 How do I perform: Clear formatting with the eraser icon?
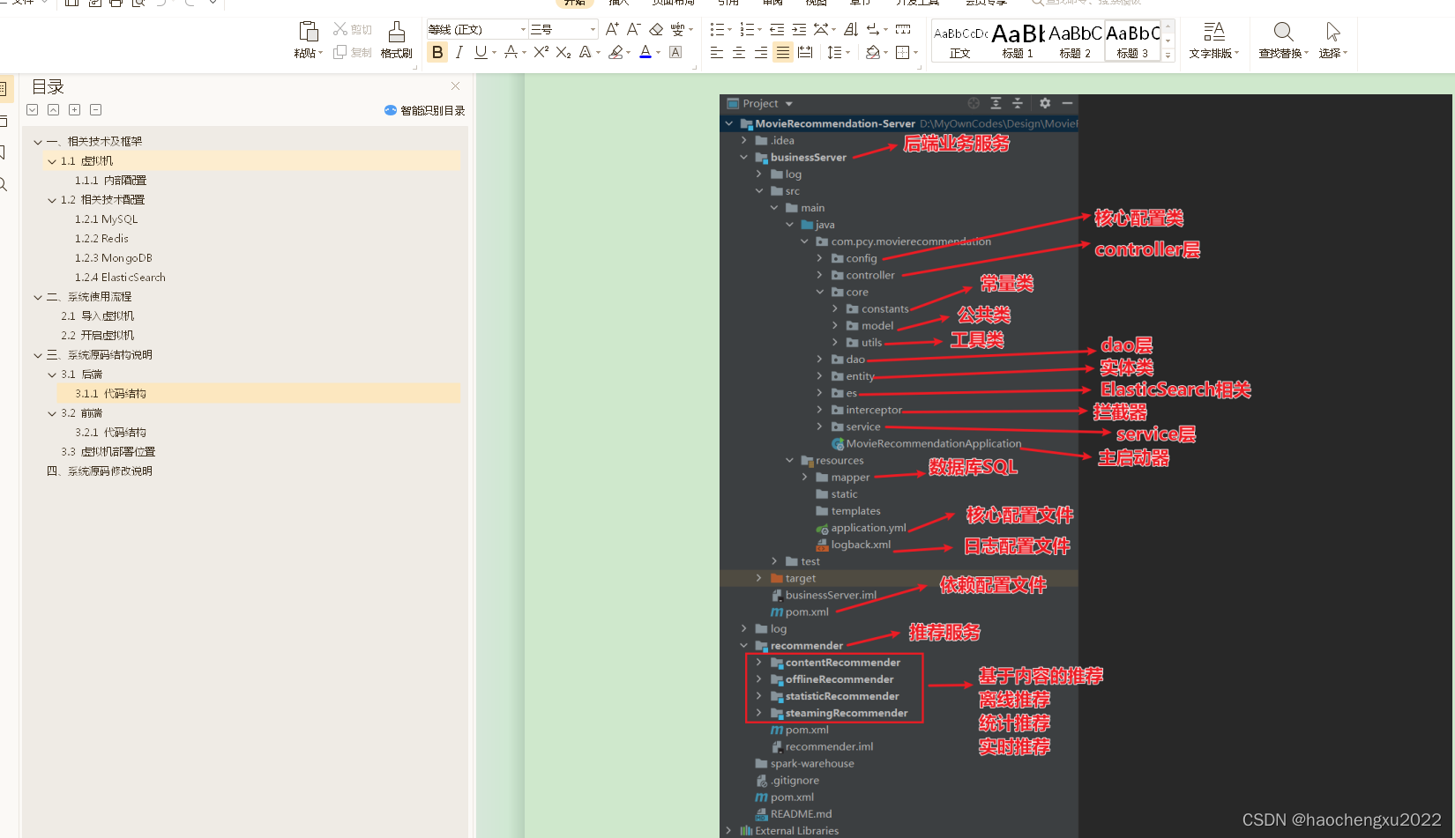[x=656, y=30]
